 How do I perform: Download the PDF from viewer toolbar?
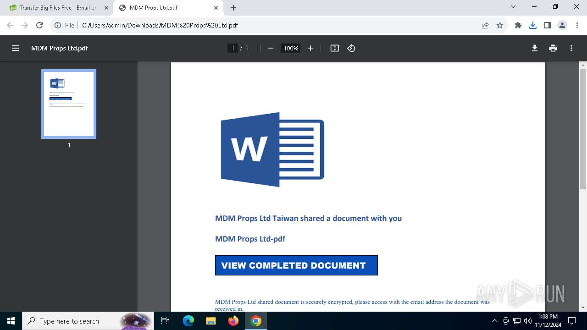point(535,48)
